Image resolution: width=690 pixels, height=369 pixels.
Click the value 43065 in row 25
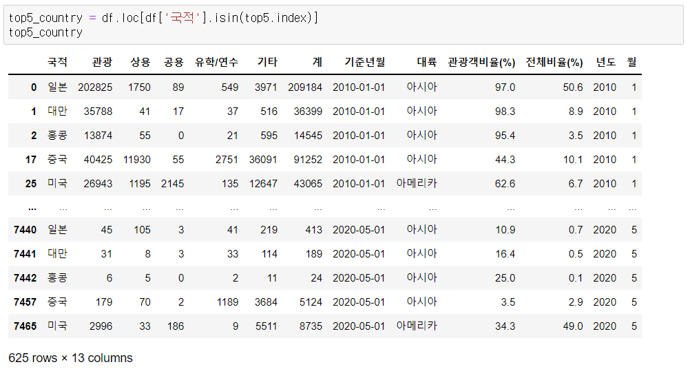coord(308,184)
